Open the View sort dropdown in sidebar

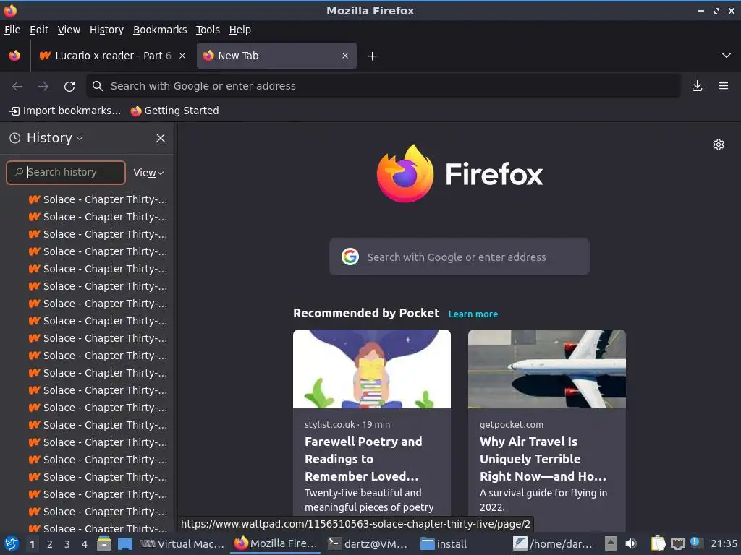pos(148,173)
